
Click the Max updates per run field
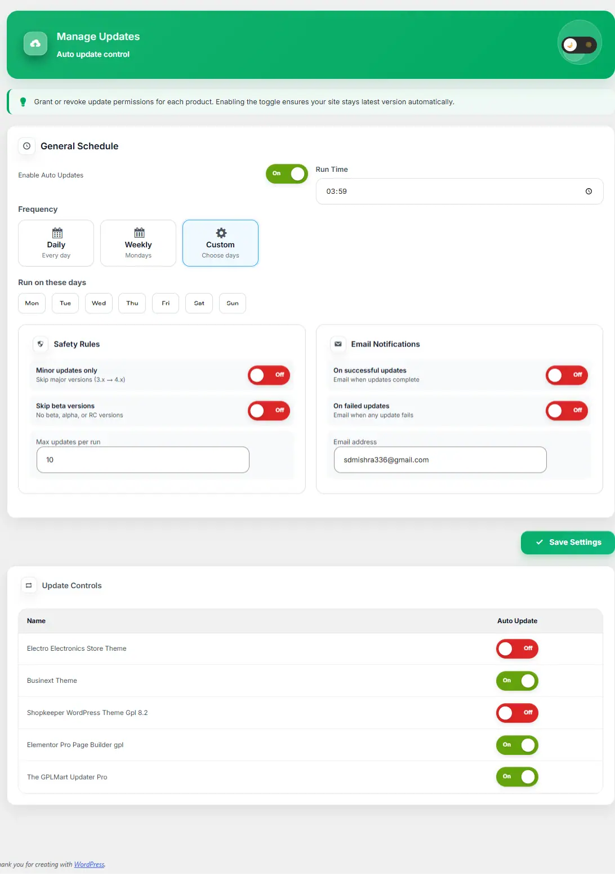click(143, 460)
